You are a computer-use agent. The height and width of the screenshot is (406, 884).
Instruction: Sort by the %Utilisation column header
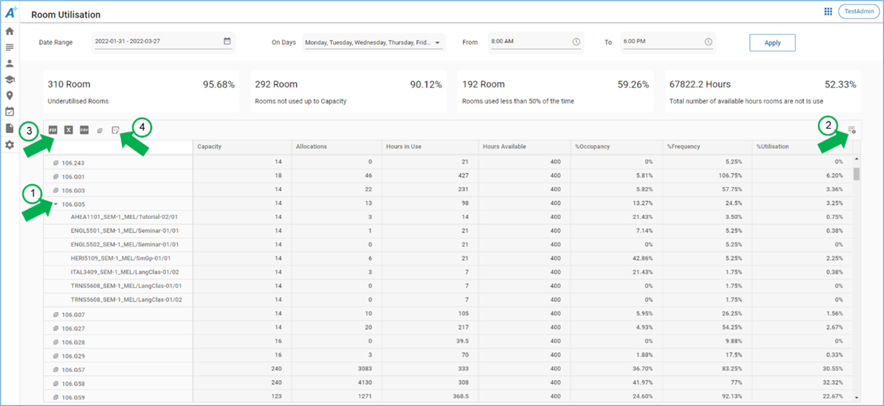pyautogui.click(x=802, y=147)
